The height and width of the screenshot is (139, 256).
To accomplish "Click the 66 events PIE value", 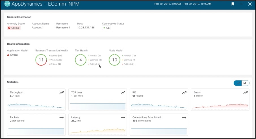I will 138,96.
